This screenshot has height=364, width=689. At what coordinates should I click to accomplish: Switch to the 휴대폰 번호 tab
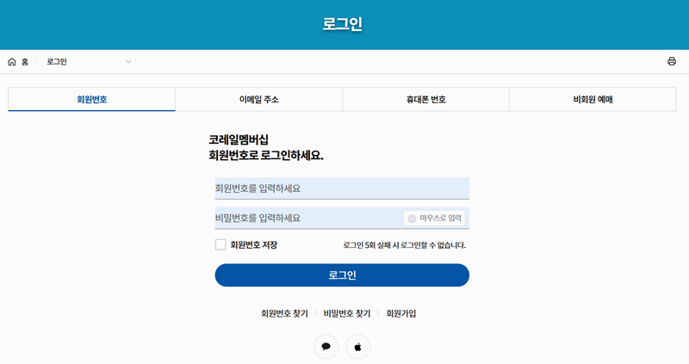[425, 99]
